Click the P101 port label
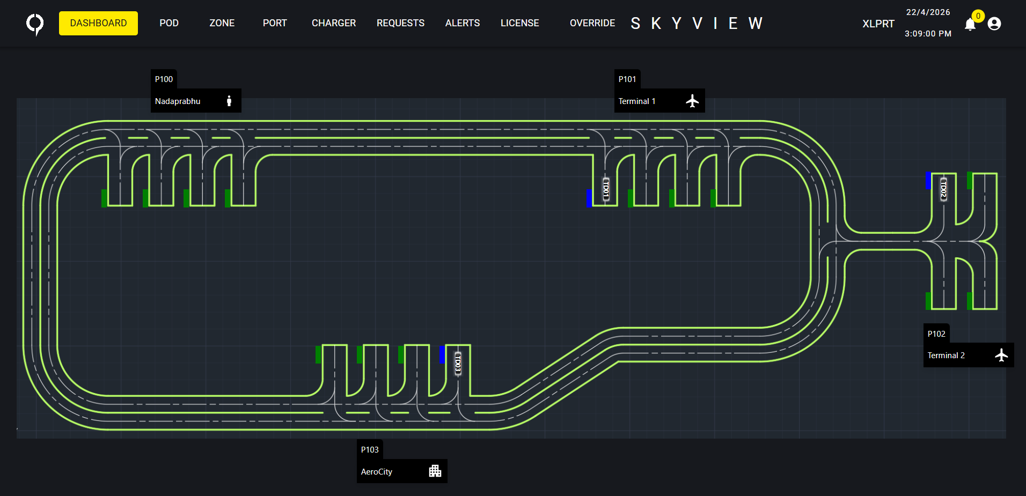Screen dimensions: 1026x496 point(627,79)
